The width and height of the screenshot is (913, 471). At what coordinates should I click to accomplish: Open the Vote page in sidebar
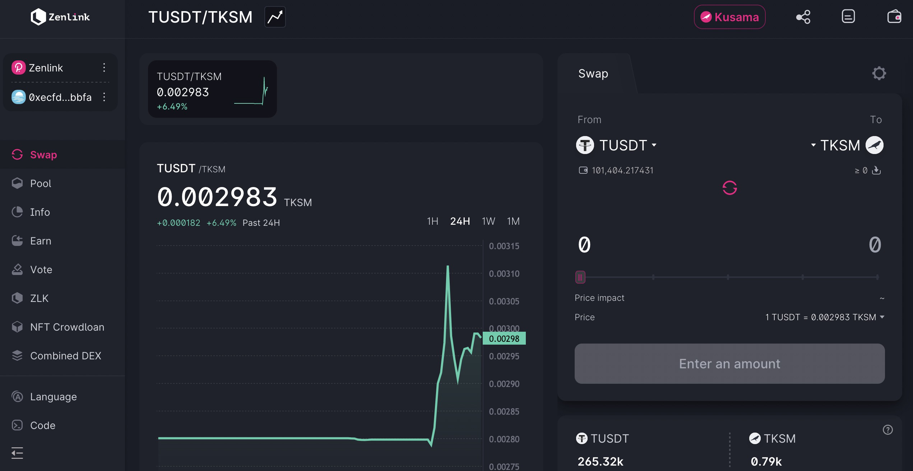(x=62, y=269)
